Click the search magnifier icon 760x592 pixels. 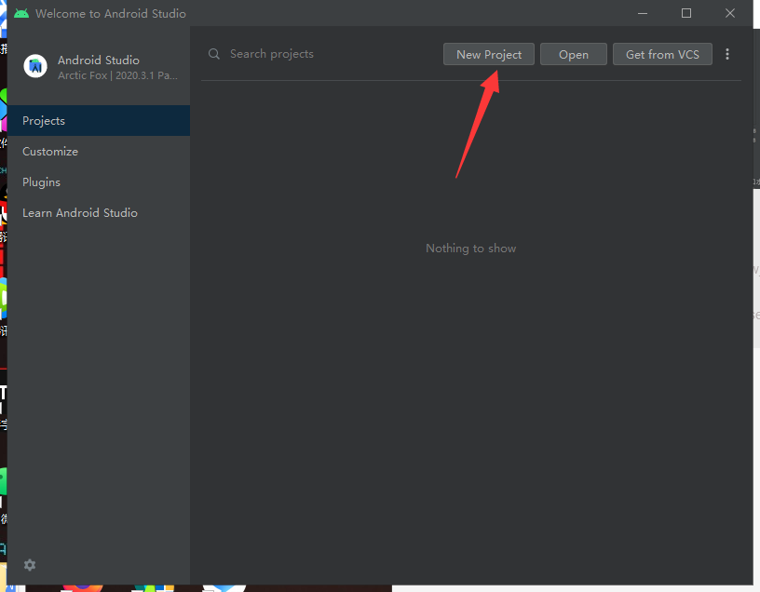click(x=214, y=54)
